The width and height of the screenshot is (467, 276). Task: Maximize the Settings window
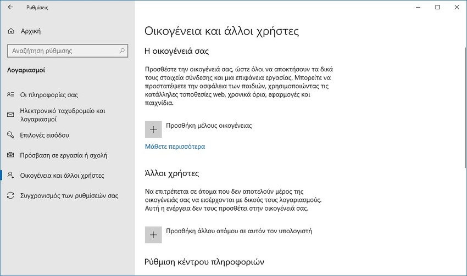[x=437, y=7]
